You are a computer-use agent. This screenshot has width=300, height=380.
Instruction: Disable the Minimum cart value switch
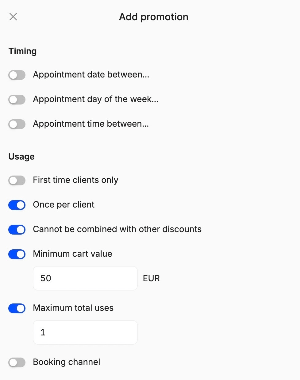17,254
